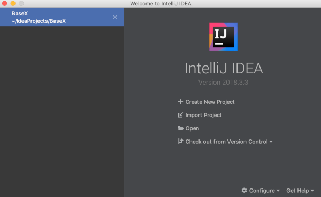The height and width of the screenshot is (197, 321).
Task: Expand the Check out from Version Control arrow
Action: (271, 142)
